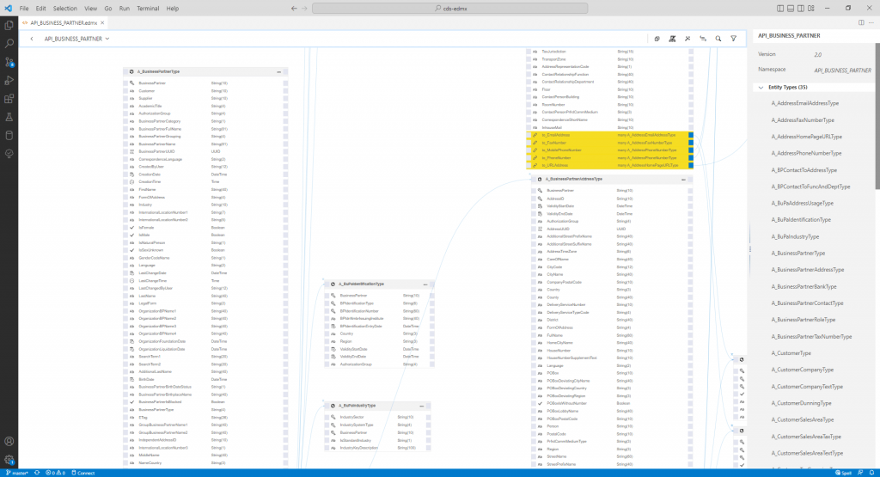880x477 pixels.
Task: Open the Terminal menu
Action: click(x=148, y=9)
